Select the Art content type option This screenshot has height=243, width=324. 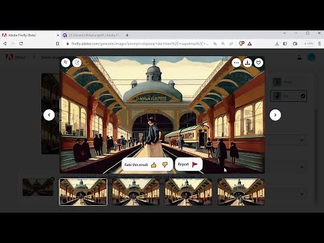(x=288, y=96)
